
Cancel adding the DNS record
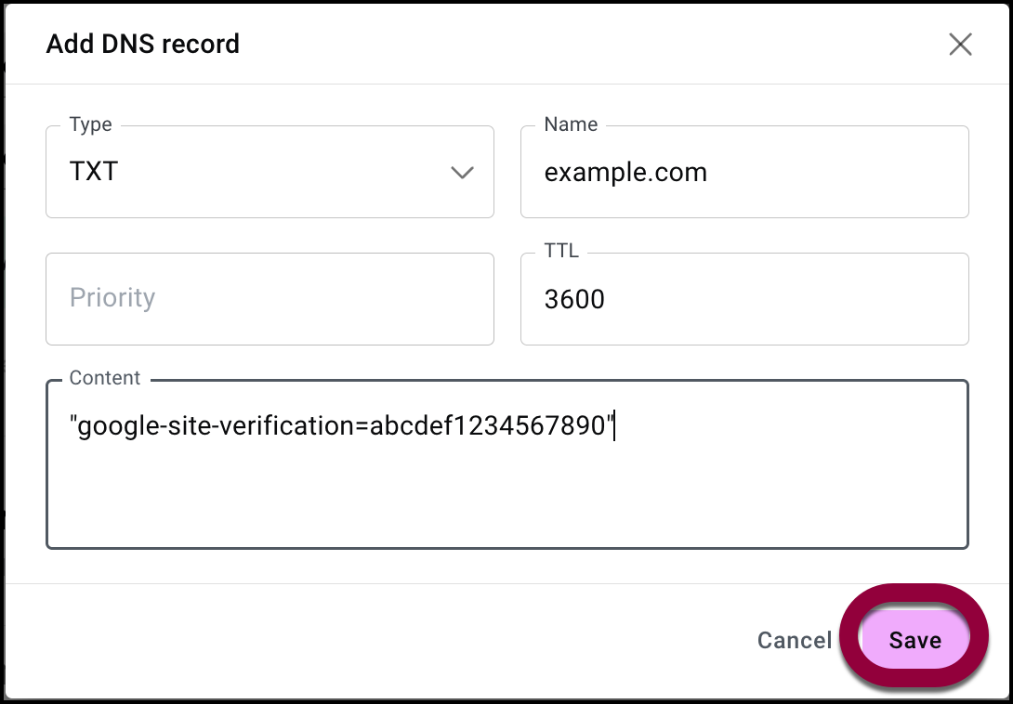click(x=795, y=640)
